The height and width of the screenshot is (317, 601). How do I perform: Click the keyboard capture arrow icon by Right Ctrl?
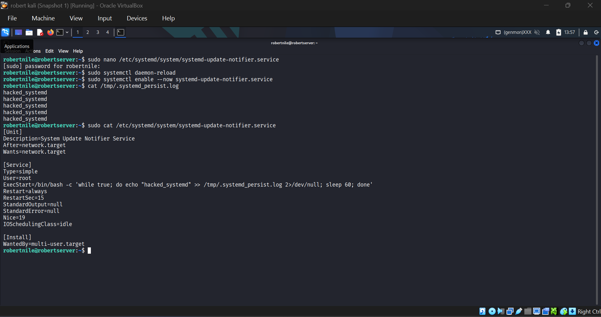pyautogui.click(x=572, y=311)
